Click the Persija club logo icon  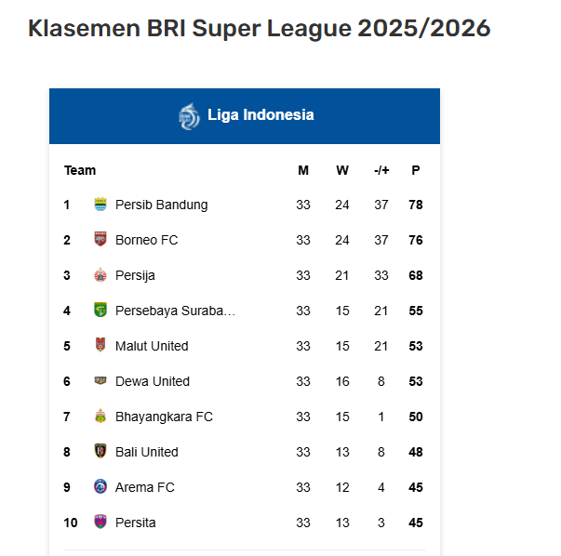[100, 274]
